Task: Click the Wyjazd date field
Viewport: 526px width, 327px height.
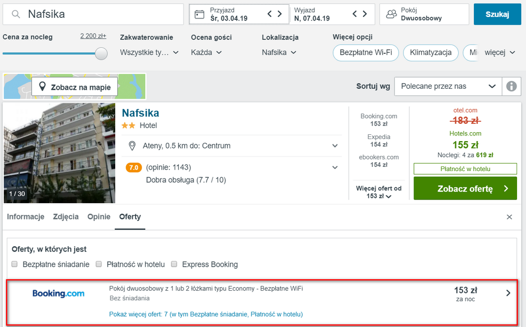Action: [332, 14]
